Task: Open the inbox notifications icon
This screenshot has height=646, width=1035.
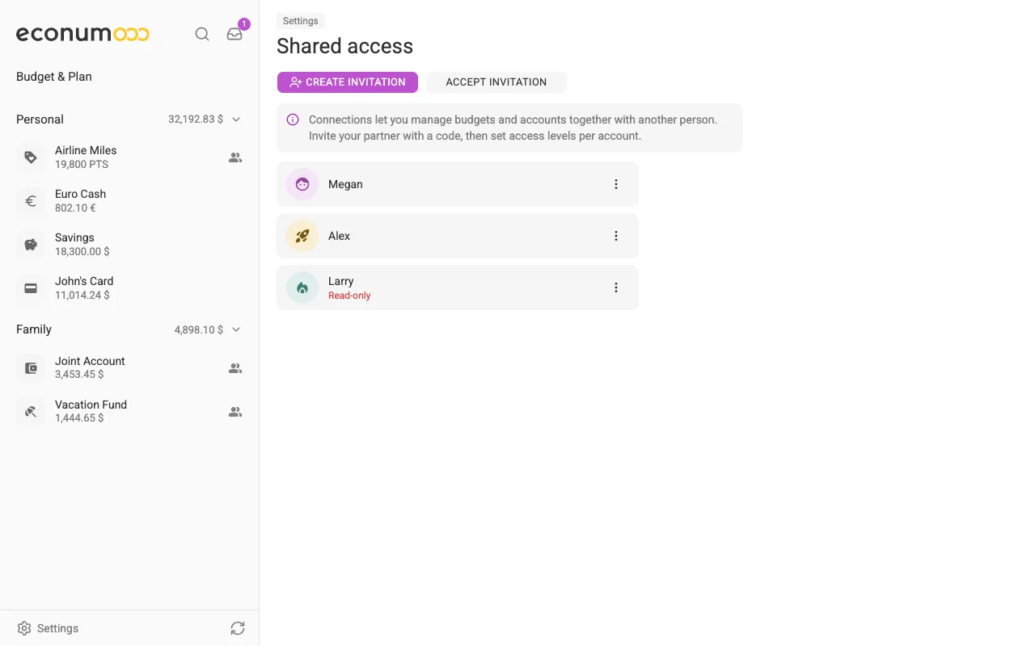Action: coord(234,34)
